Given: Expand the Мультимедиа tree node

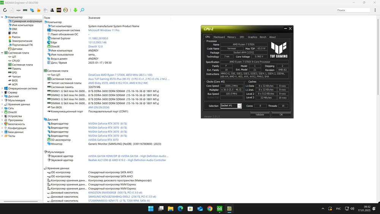Looking at the screenshot, I should (2, 100).
